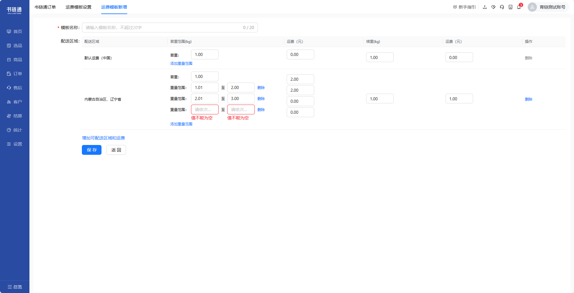The image size is (574, 293).
Task: Click the upload icon in top bar
Action: point(485,7)
